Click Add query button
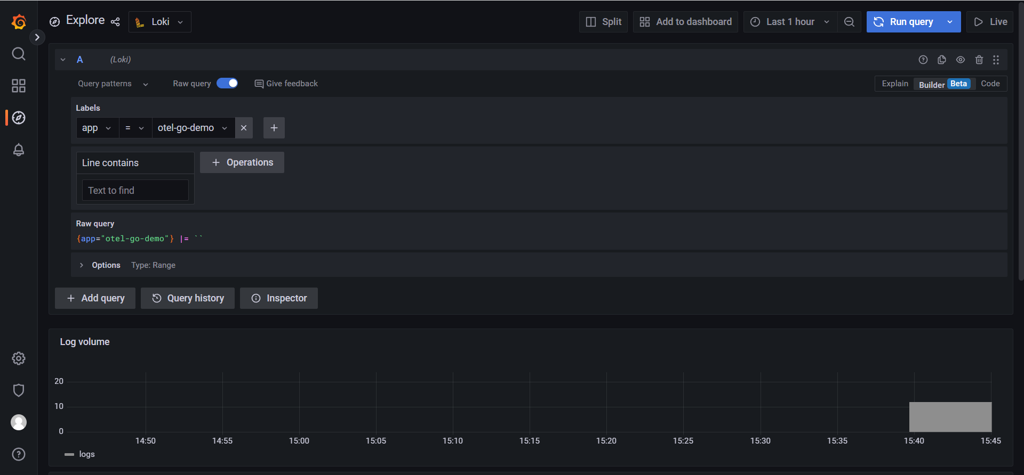Image resolution: width=1024 pixels, height=475 pixels. tap(95, 298)
